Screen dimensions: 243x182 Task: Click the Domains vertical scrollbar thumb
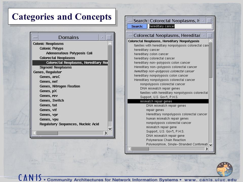110,83
